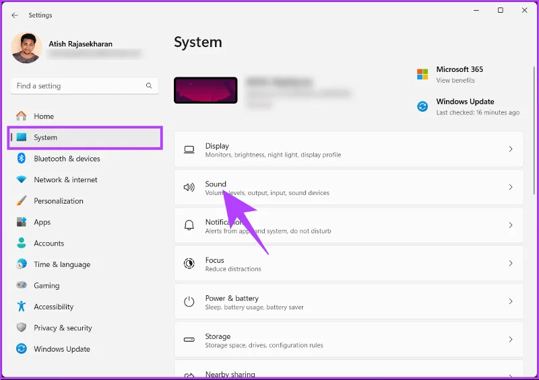Open Power & battery sleep description
Image resolution: width=539 pixels, height=380 pixels.
254,307
